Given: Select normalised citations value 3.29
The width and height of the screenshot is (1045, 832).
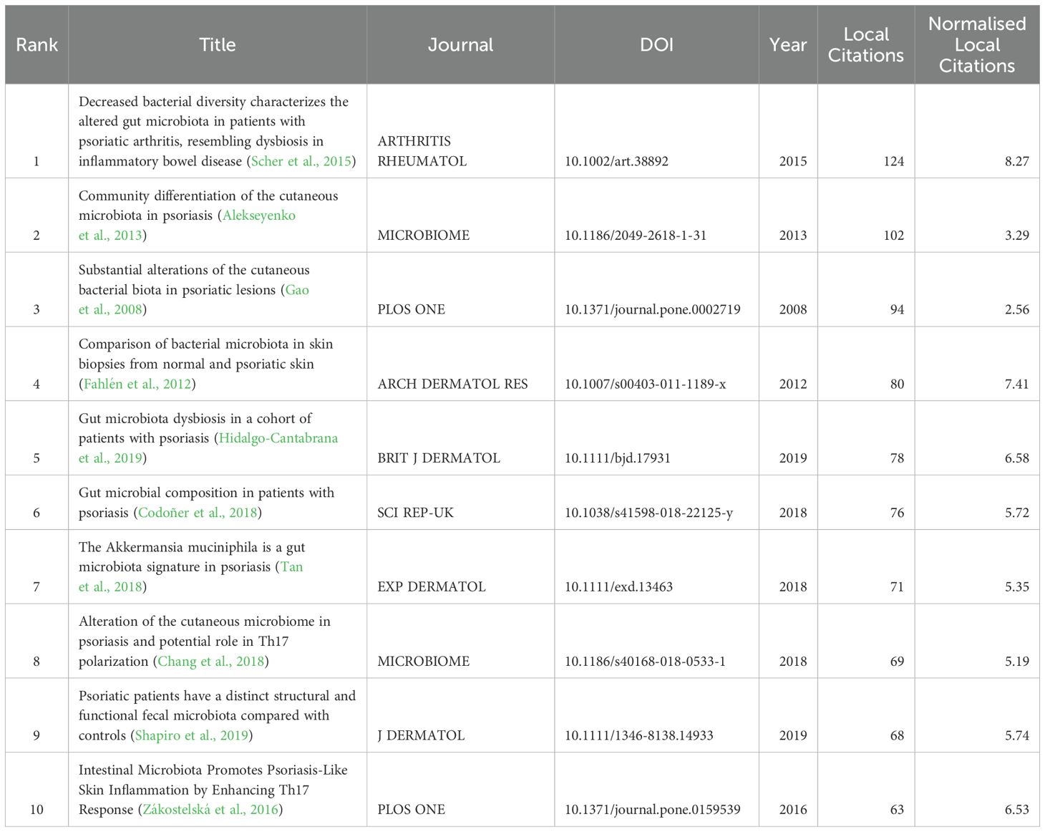Looking at the screenshot, I should (x=1017, y=236).
